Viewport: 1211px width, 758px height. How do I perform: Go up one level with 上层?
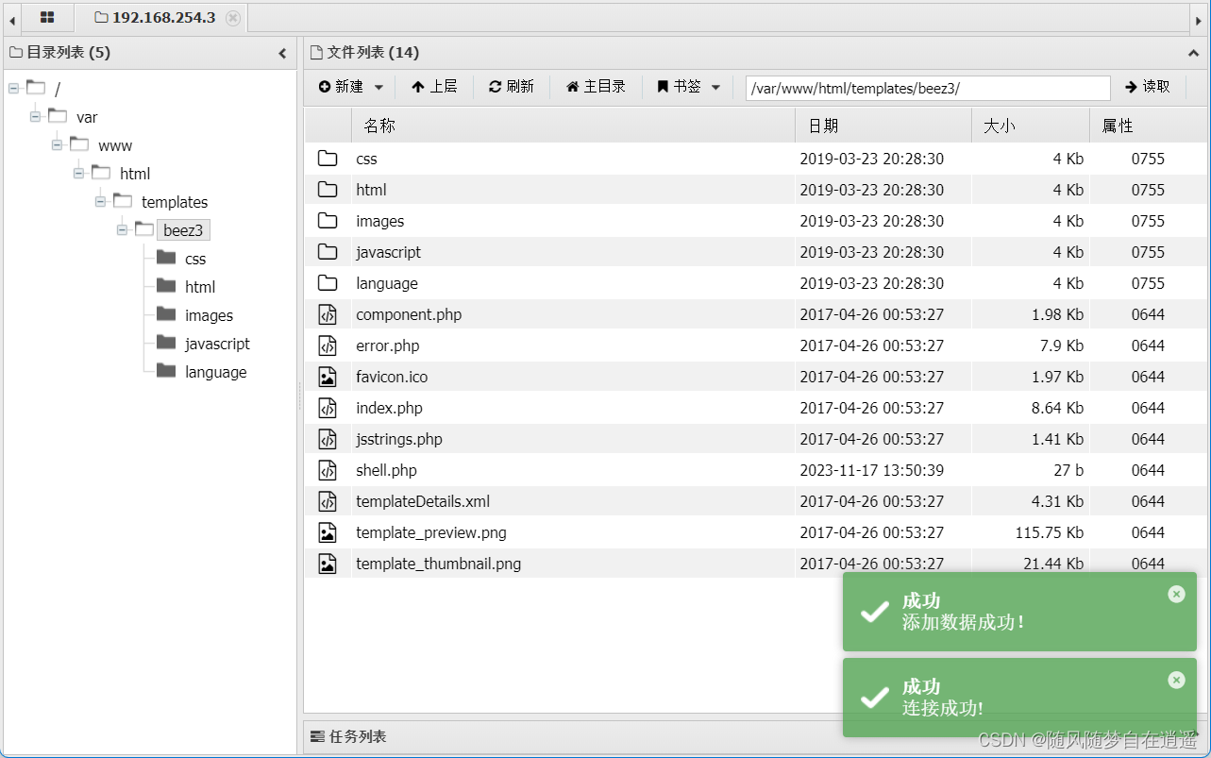click(x=433, y=87)
